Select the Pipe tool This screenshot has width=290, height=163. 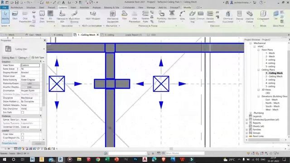click(x=125, y=15)
